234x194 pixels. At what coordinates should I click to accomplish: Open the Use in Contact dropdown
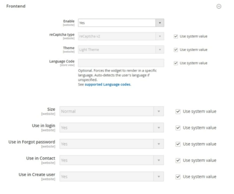(x=111, y=160)
